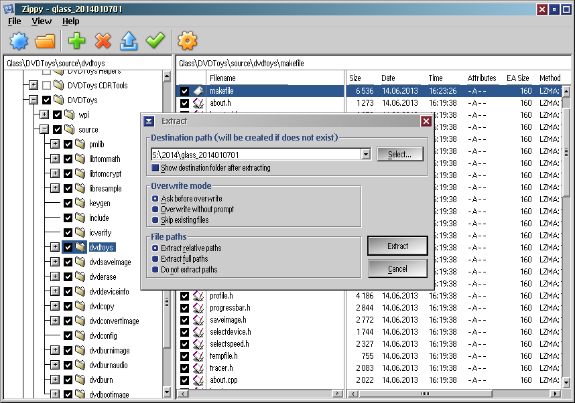Screen dimensions: 575x403
Task: Click the Extract dialog title bar menu icon
Action: (x=149, y=121)
